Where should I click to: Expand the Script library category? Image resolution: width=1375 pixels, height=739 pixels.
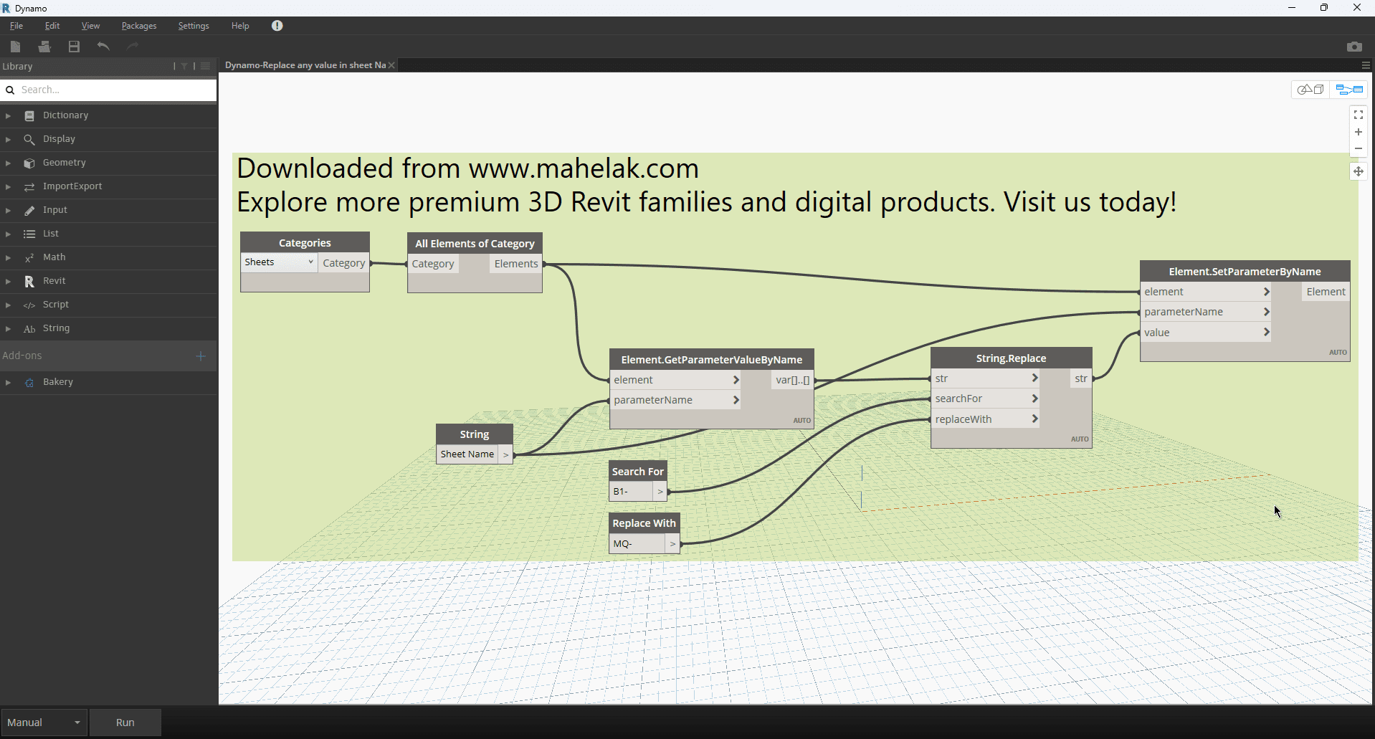8,305
